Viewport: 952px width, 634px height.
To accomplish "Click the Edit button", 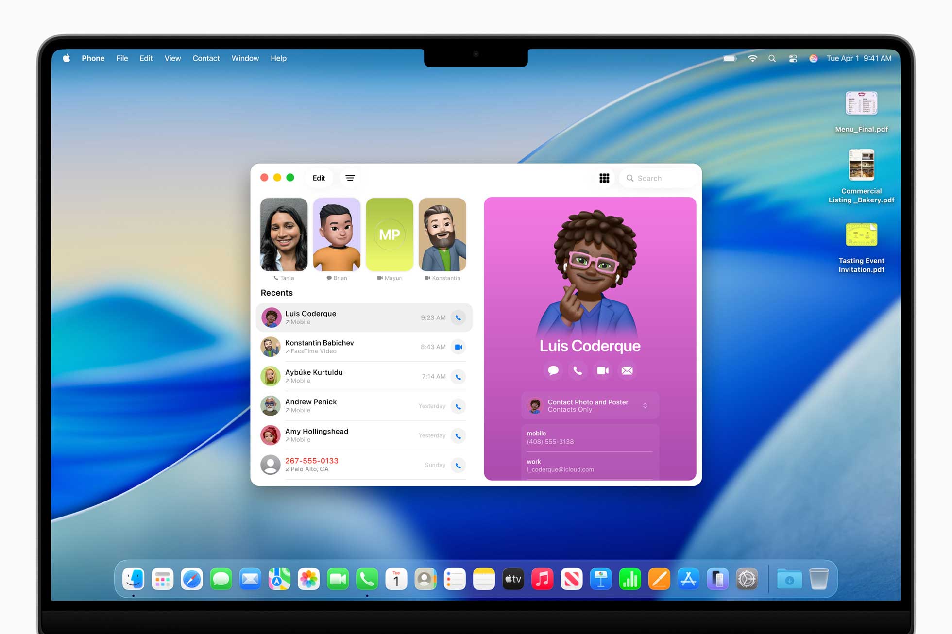I will (319, 178).
